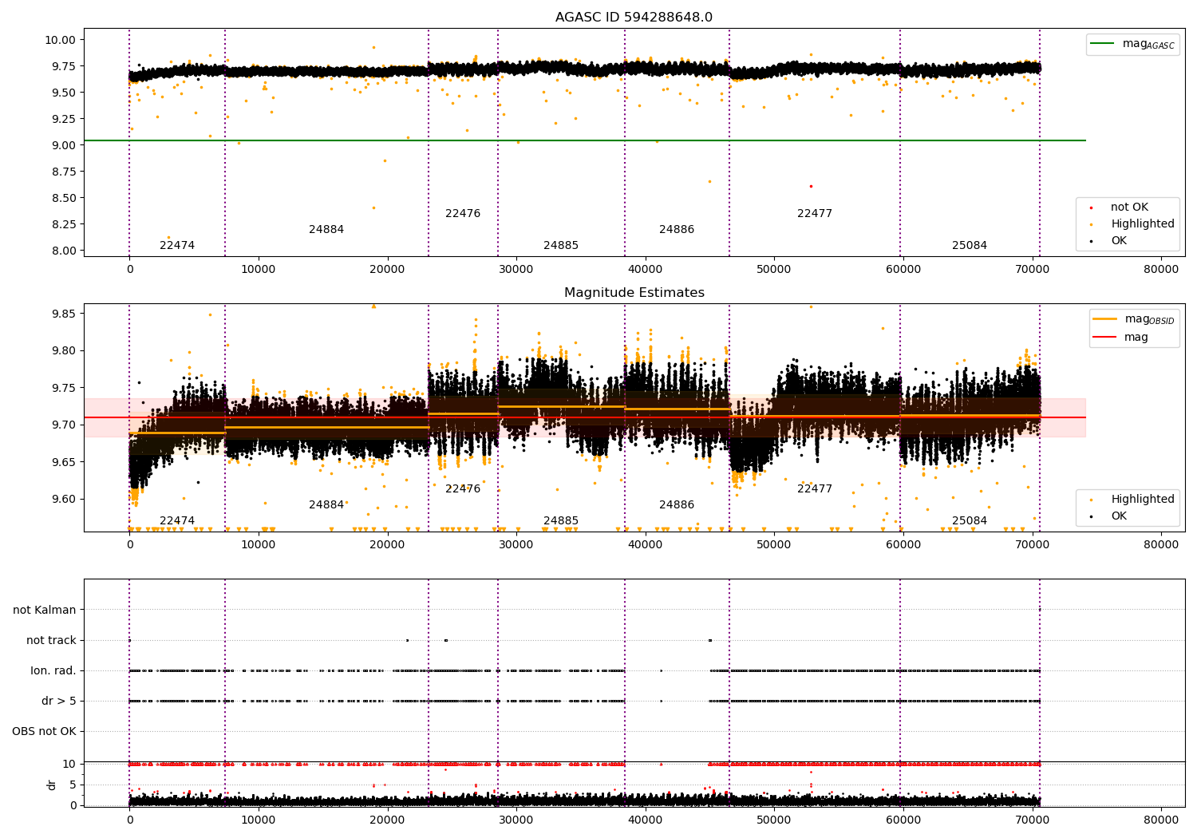Click obsid label 24886 in Magnitude Estimates plot
Viewport: 1197px width, 838px height.
677,505
